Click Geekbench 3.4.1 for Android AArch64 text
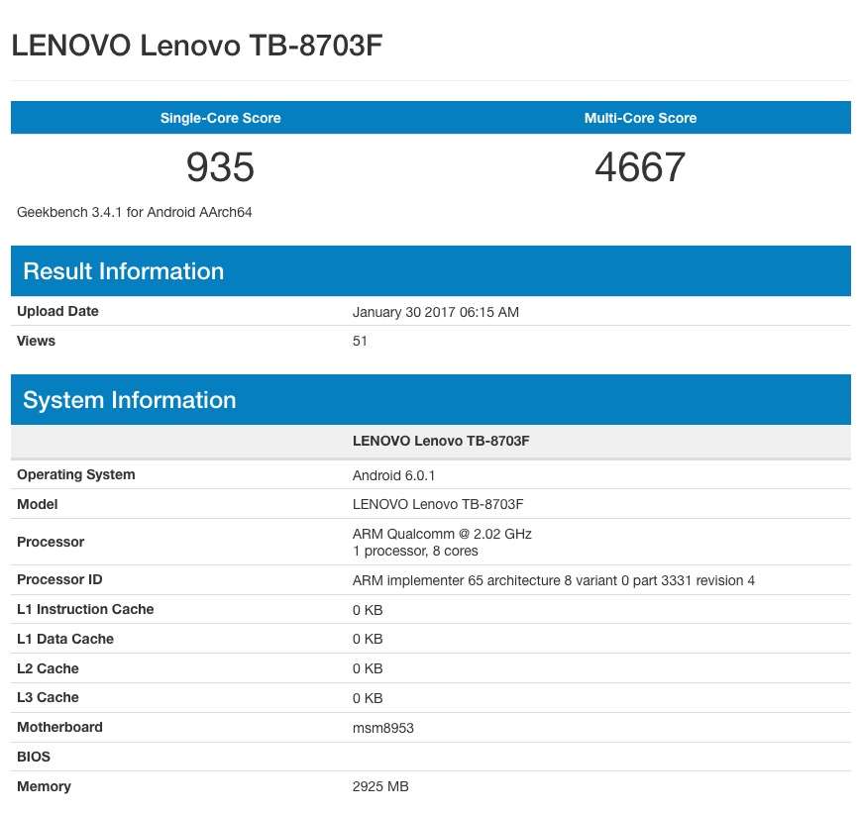Image resolution: width=858 pixels, height=813 pixels. (x=134, y=212)
